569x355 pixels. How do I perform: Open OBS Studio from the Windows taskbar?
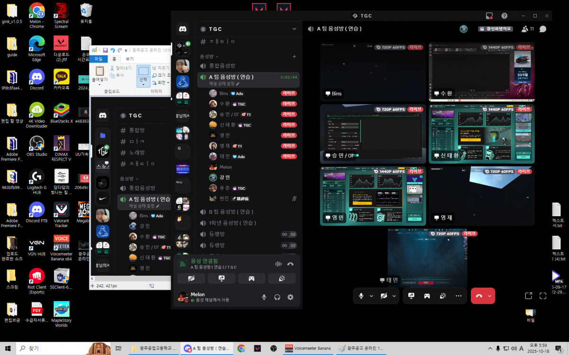(273, 348)
